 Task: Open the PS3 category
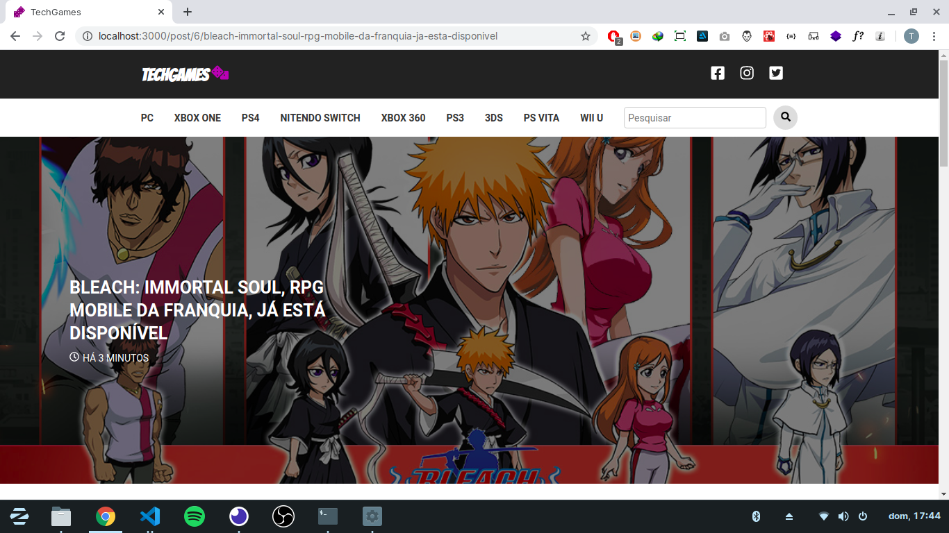pyautogui.click(x=455, y=118)
